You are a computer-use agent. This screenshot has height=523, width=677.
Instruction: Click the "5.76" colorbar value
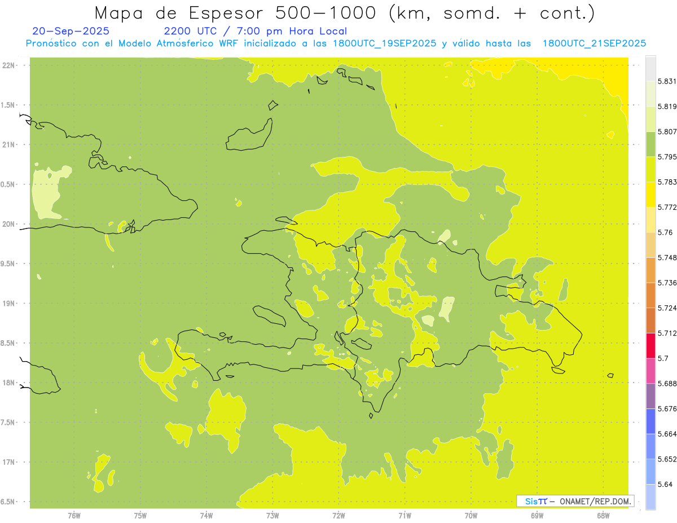665,232
